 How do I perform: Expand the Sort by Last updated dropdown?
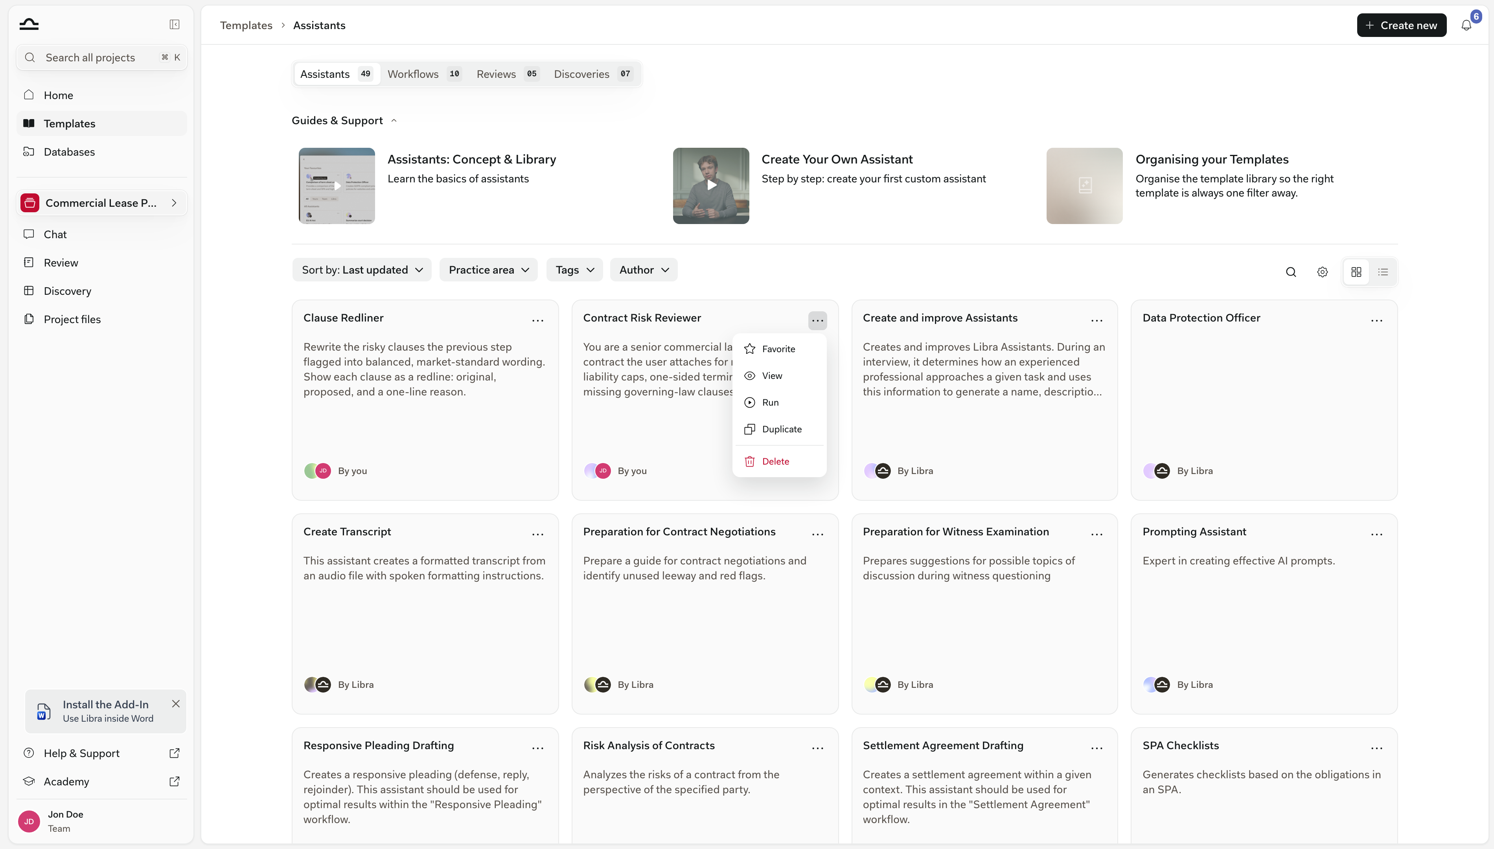click(362, 269)
